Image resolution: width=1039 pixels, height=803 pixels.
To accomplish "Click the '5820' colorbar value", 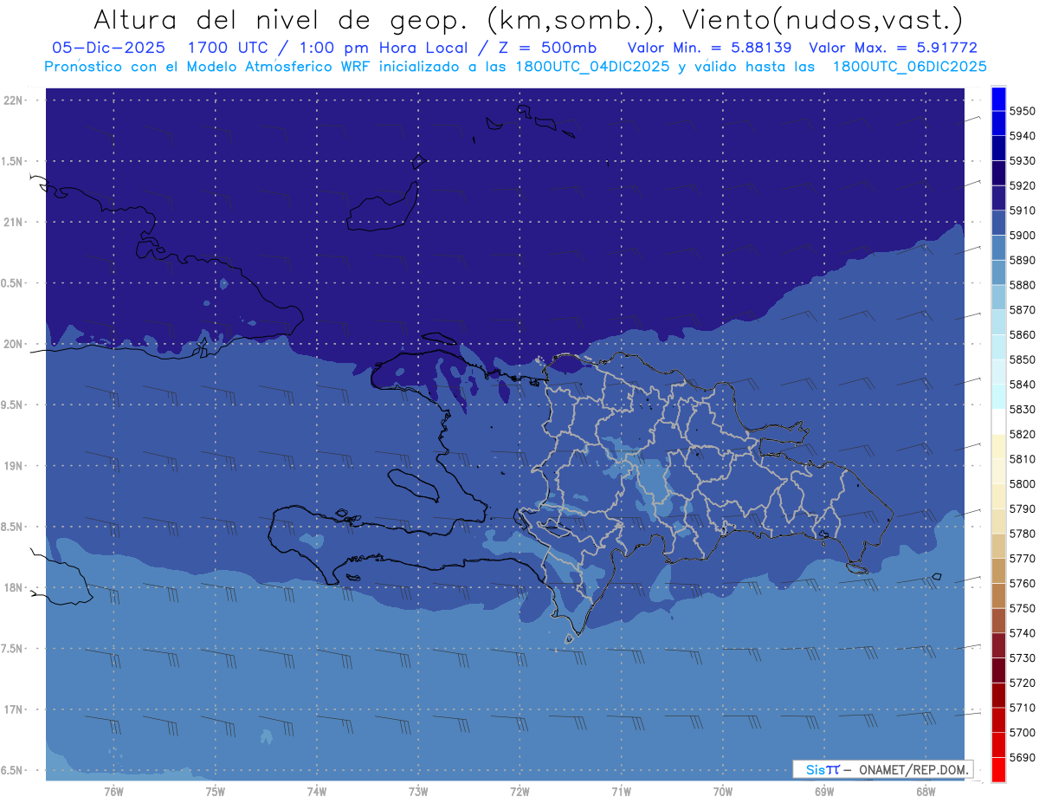I will coord(1023,434).
